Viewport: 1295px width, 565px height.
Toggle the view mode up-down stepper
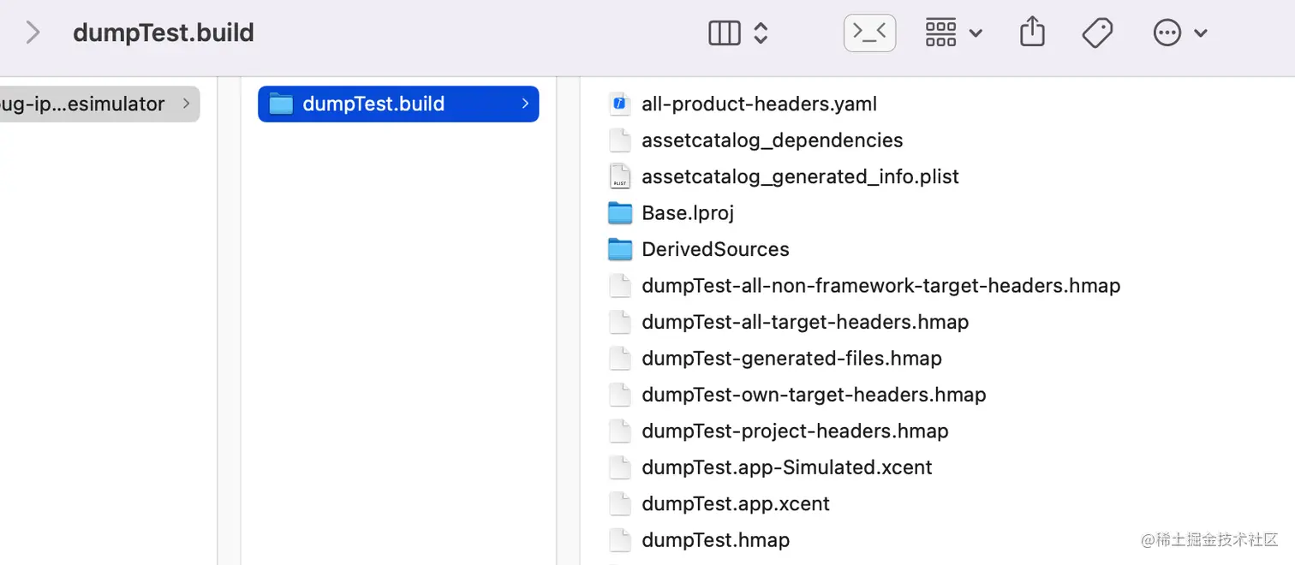pyautogui.click(x=761, y=33)
